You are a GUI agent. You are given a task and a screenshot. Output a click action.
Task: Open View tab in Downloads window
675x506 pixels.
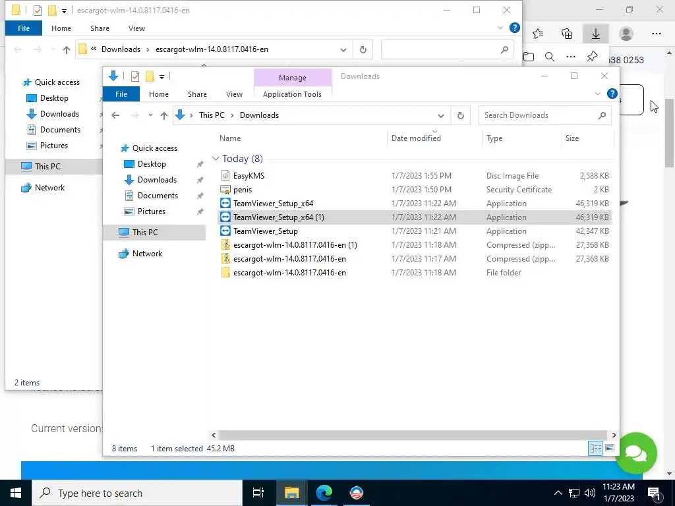(234, 94)
